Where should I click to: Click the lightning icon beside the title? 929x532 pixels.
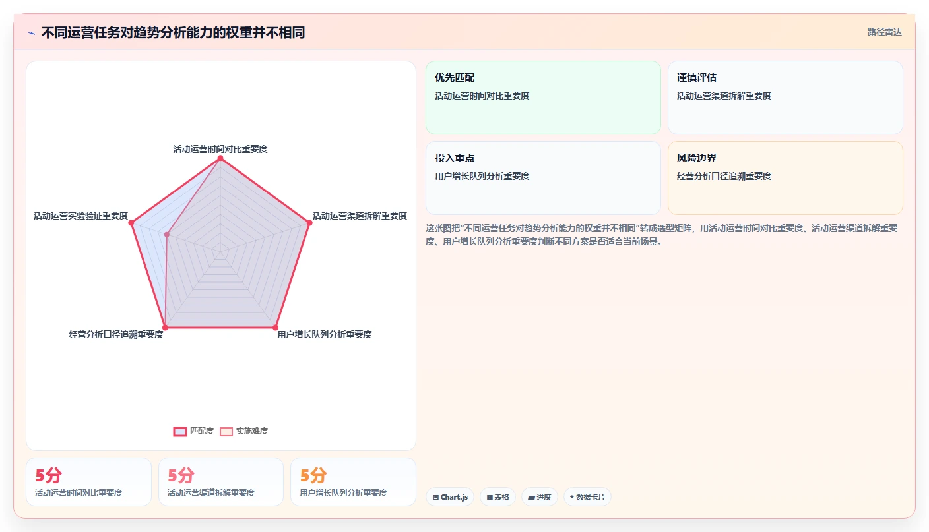click(x=32, y=32)
